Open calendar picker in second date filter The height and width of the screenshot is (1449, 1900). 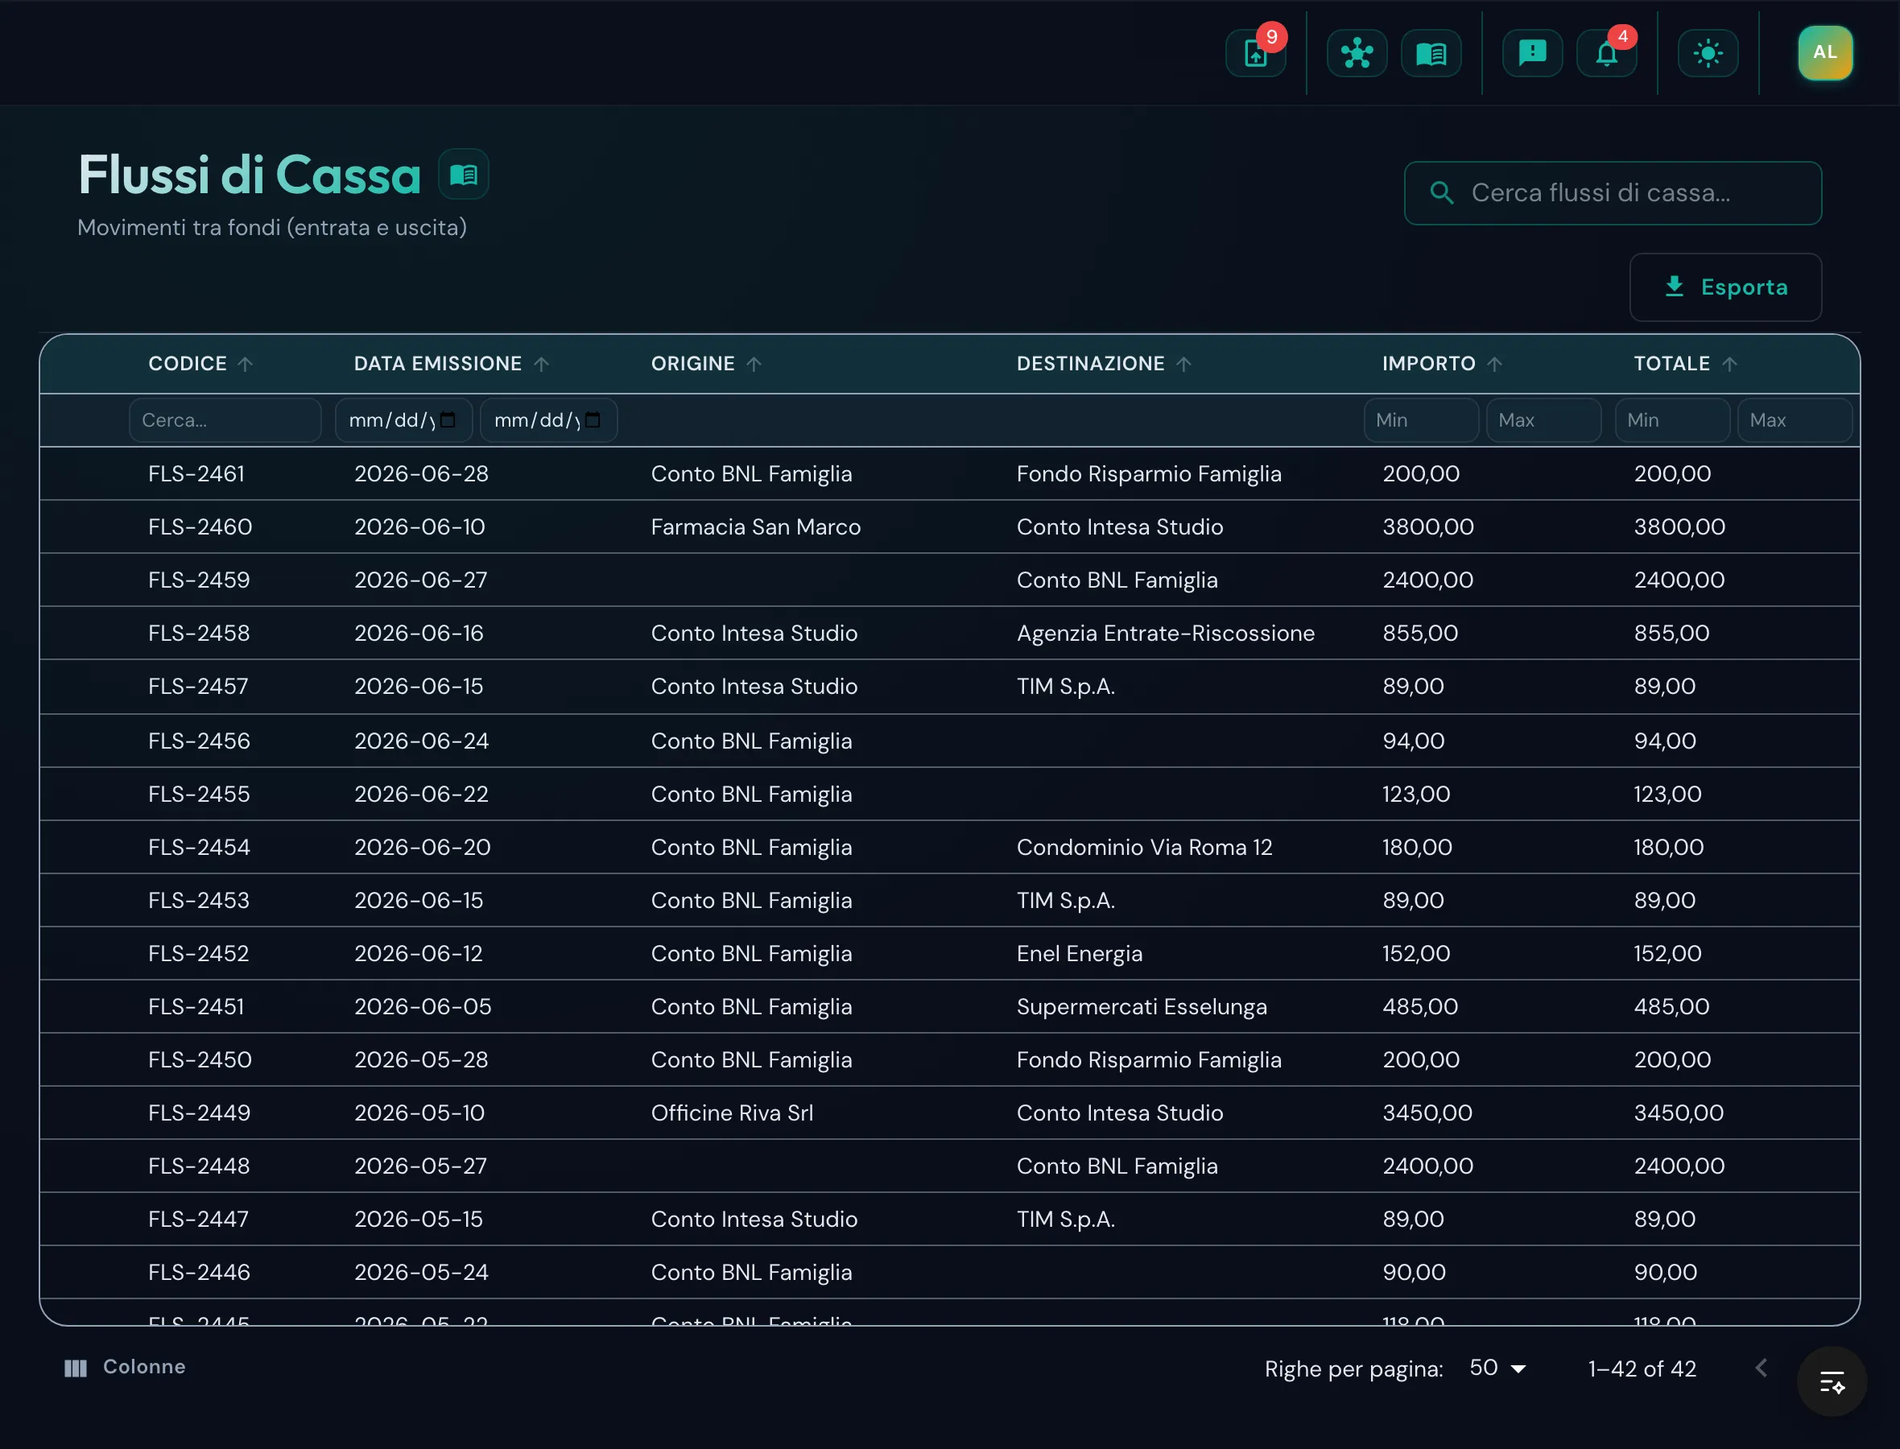[593, 420]
